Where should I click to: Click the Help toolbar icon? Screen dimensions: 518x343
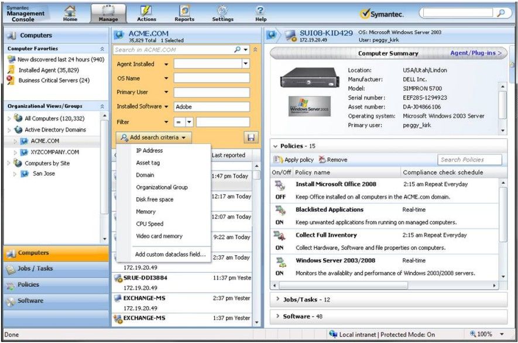pos(259,12)
